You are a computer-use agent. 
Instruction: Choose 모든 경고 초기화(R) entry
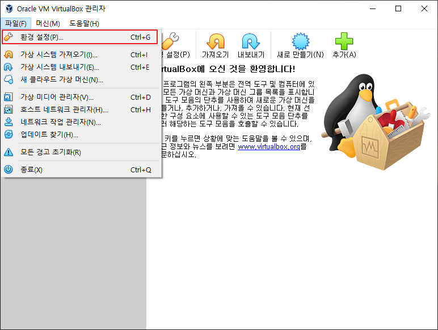pyautogui.click(x=81, y=152)
